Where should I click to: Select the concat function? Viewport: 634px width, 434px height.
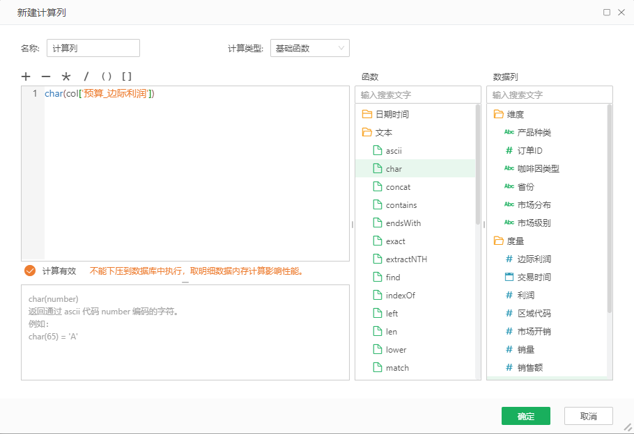[x=398, y=186]
